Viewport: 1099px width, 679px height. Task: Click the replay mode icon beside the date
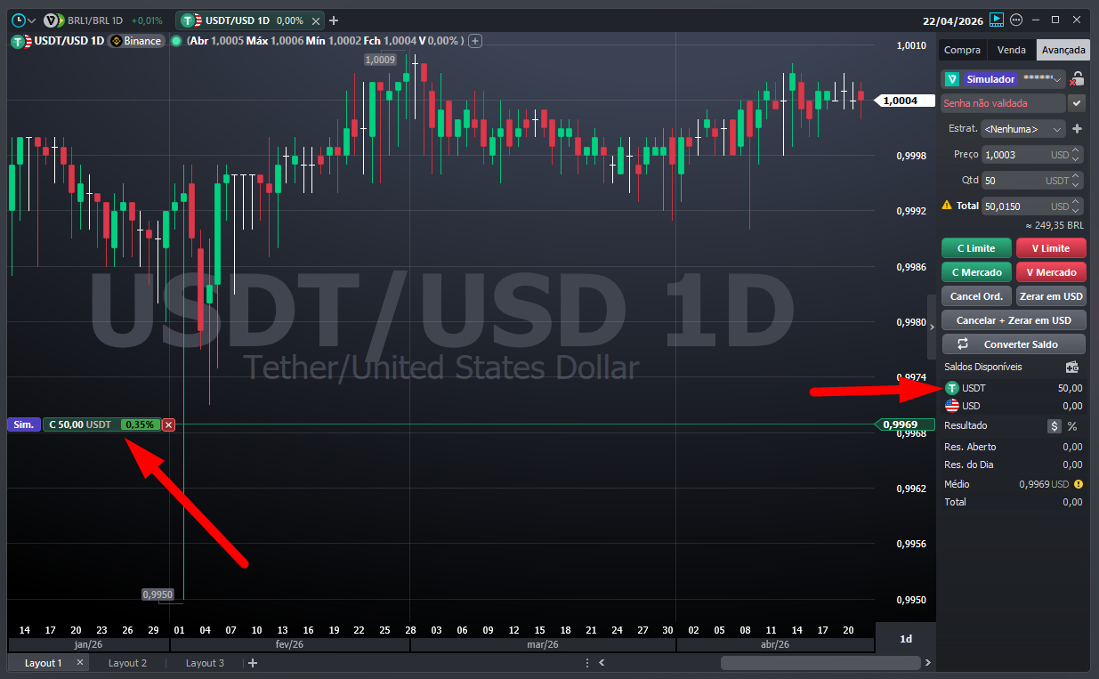[997, 20]
